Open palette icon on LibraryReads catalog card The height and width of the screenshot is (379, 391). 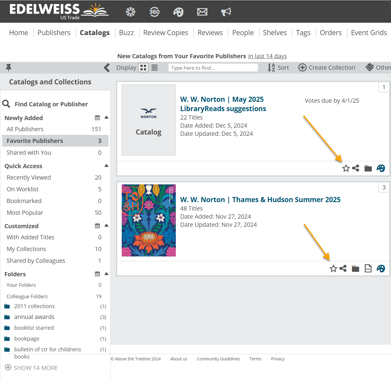pos(380,168)
